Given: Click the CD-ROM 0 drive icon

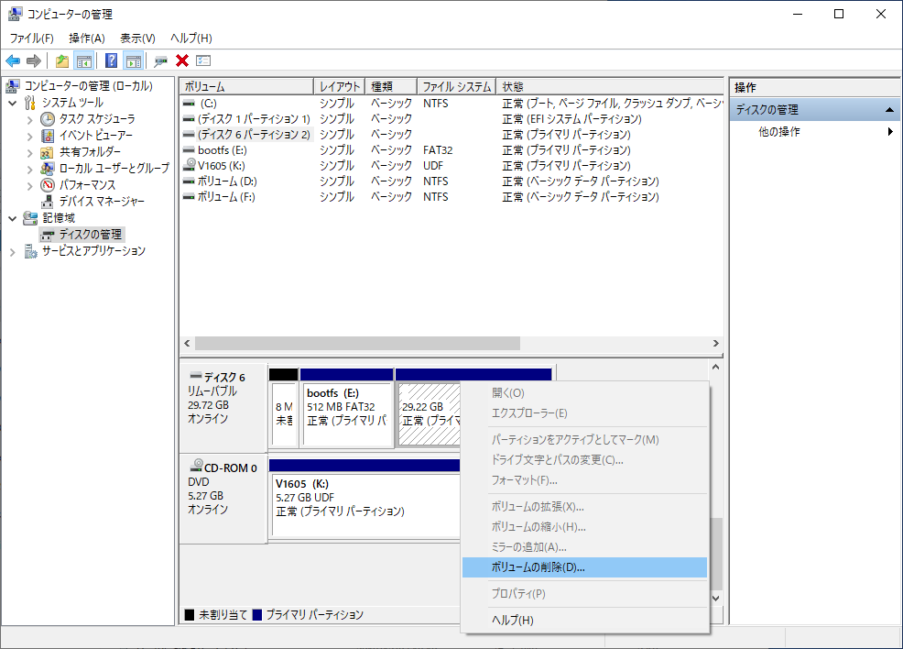Looking at the screenshot, I should coord(196,466).
